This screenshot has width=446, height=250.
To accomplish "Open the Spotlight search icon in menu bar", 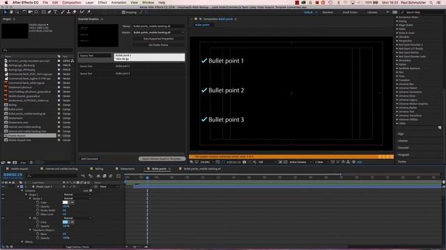I will tap(431, 3).
